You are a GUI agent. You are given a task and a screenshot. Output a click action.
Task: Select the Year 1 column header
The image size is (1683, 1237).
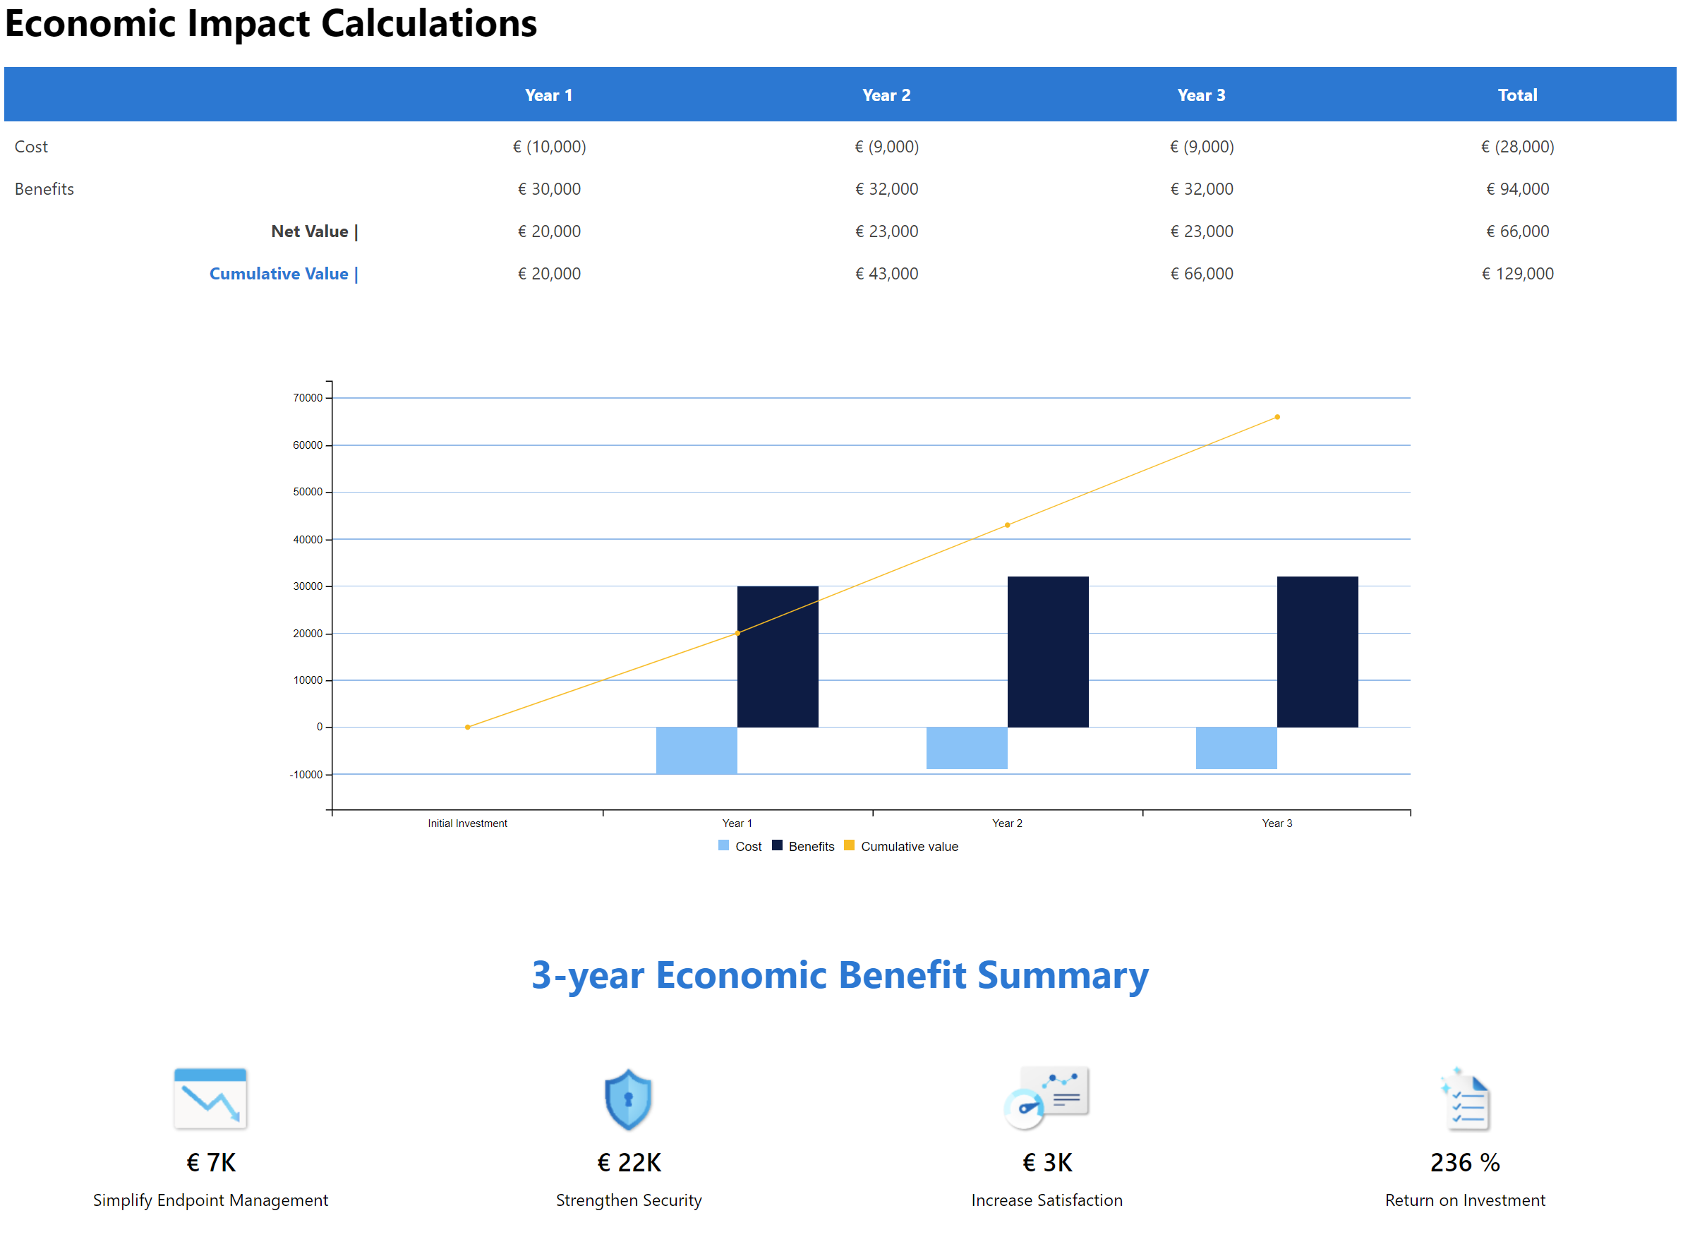click(549, 95)
